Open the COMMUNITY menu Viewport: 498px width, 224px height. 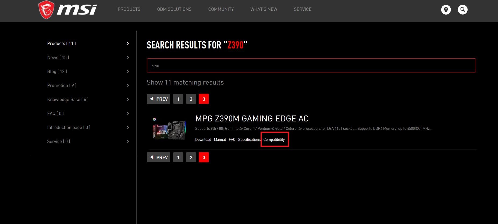221,9
